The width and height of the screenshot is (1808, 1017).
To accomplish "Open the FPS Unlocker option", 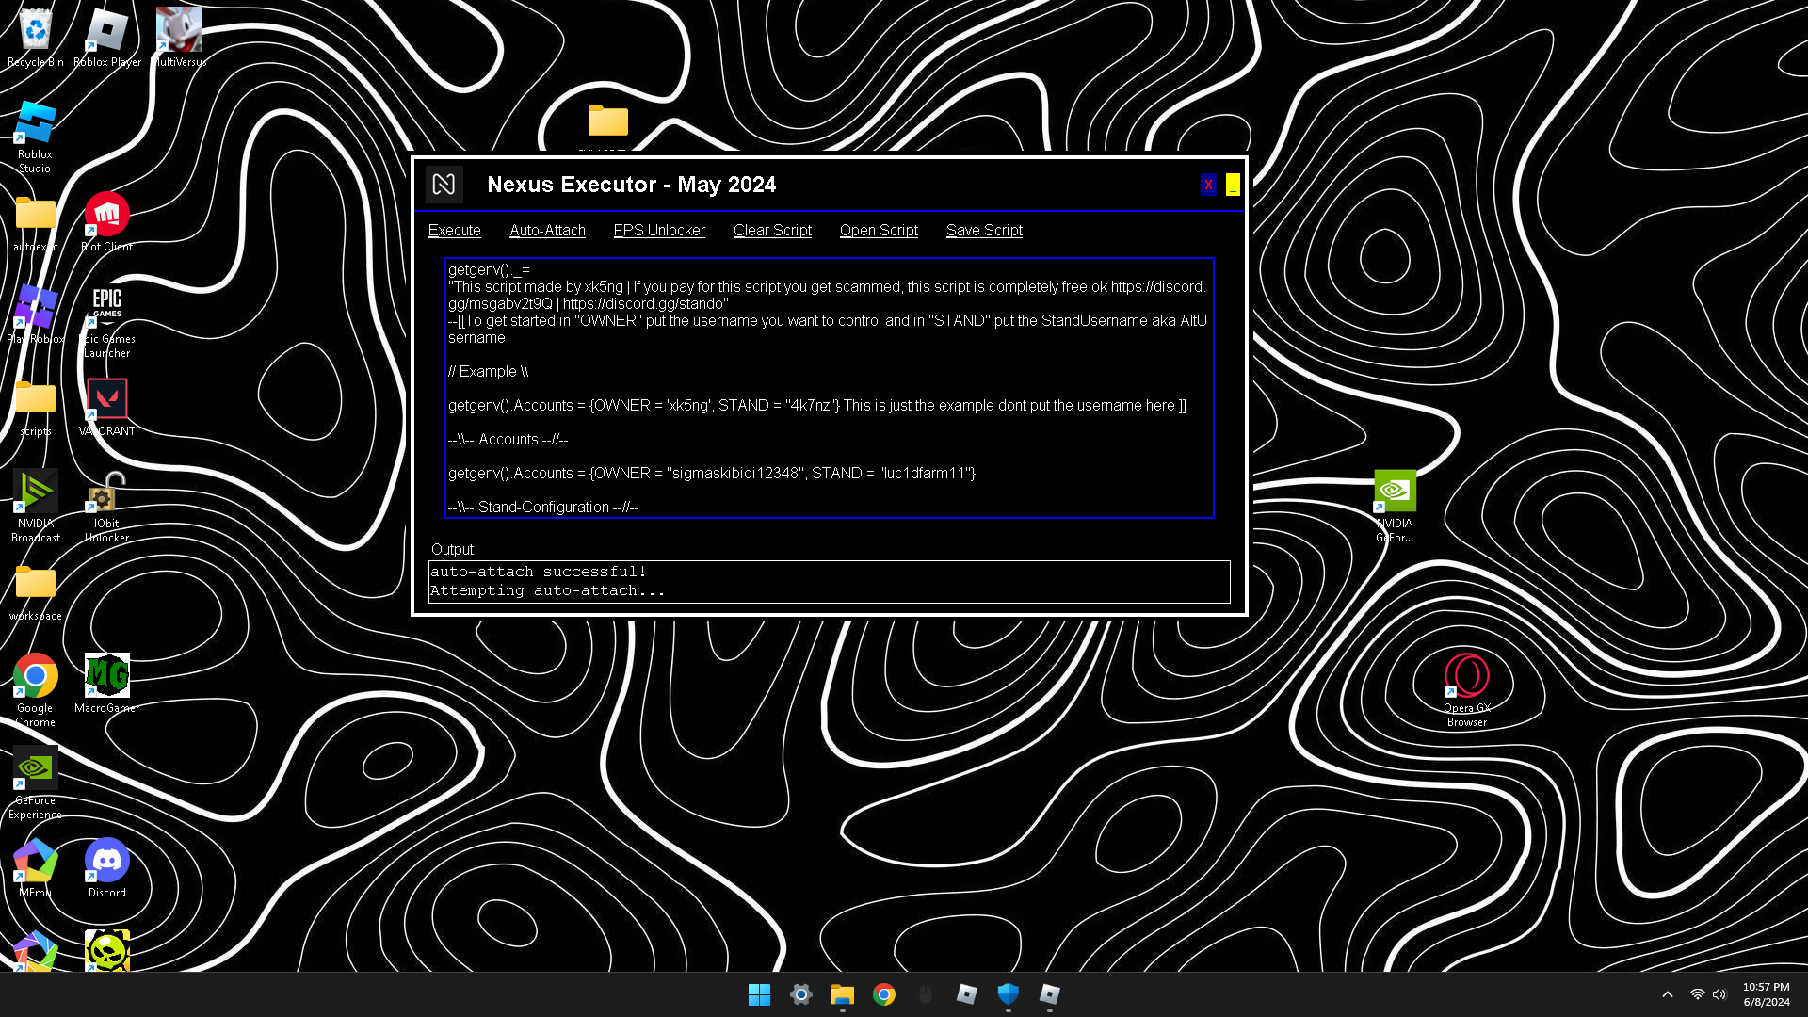I will click(659, 231).
